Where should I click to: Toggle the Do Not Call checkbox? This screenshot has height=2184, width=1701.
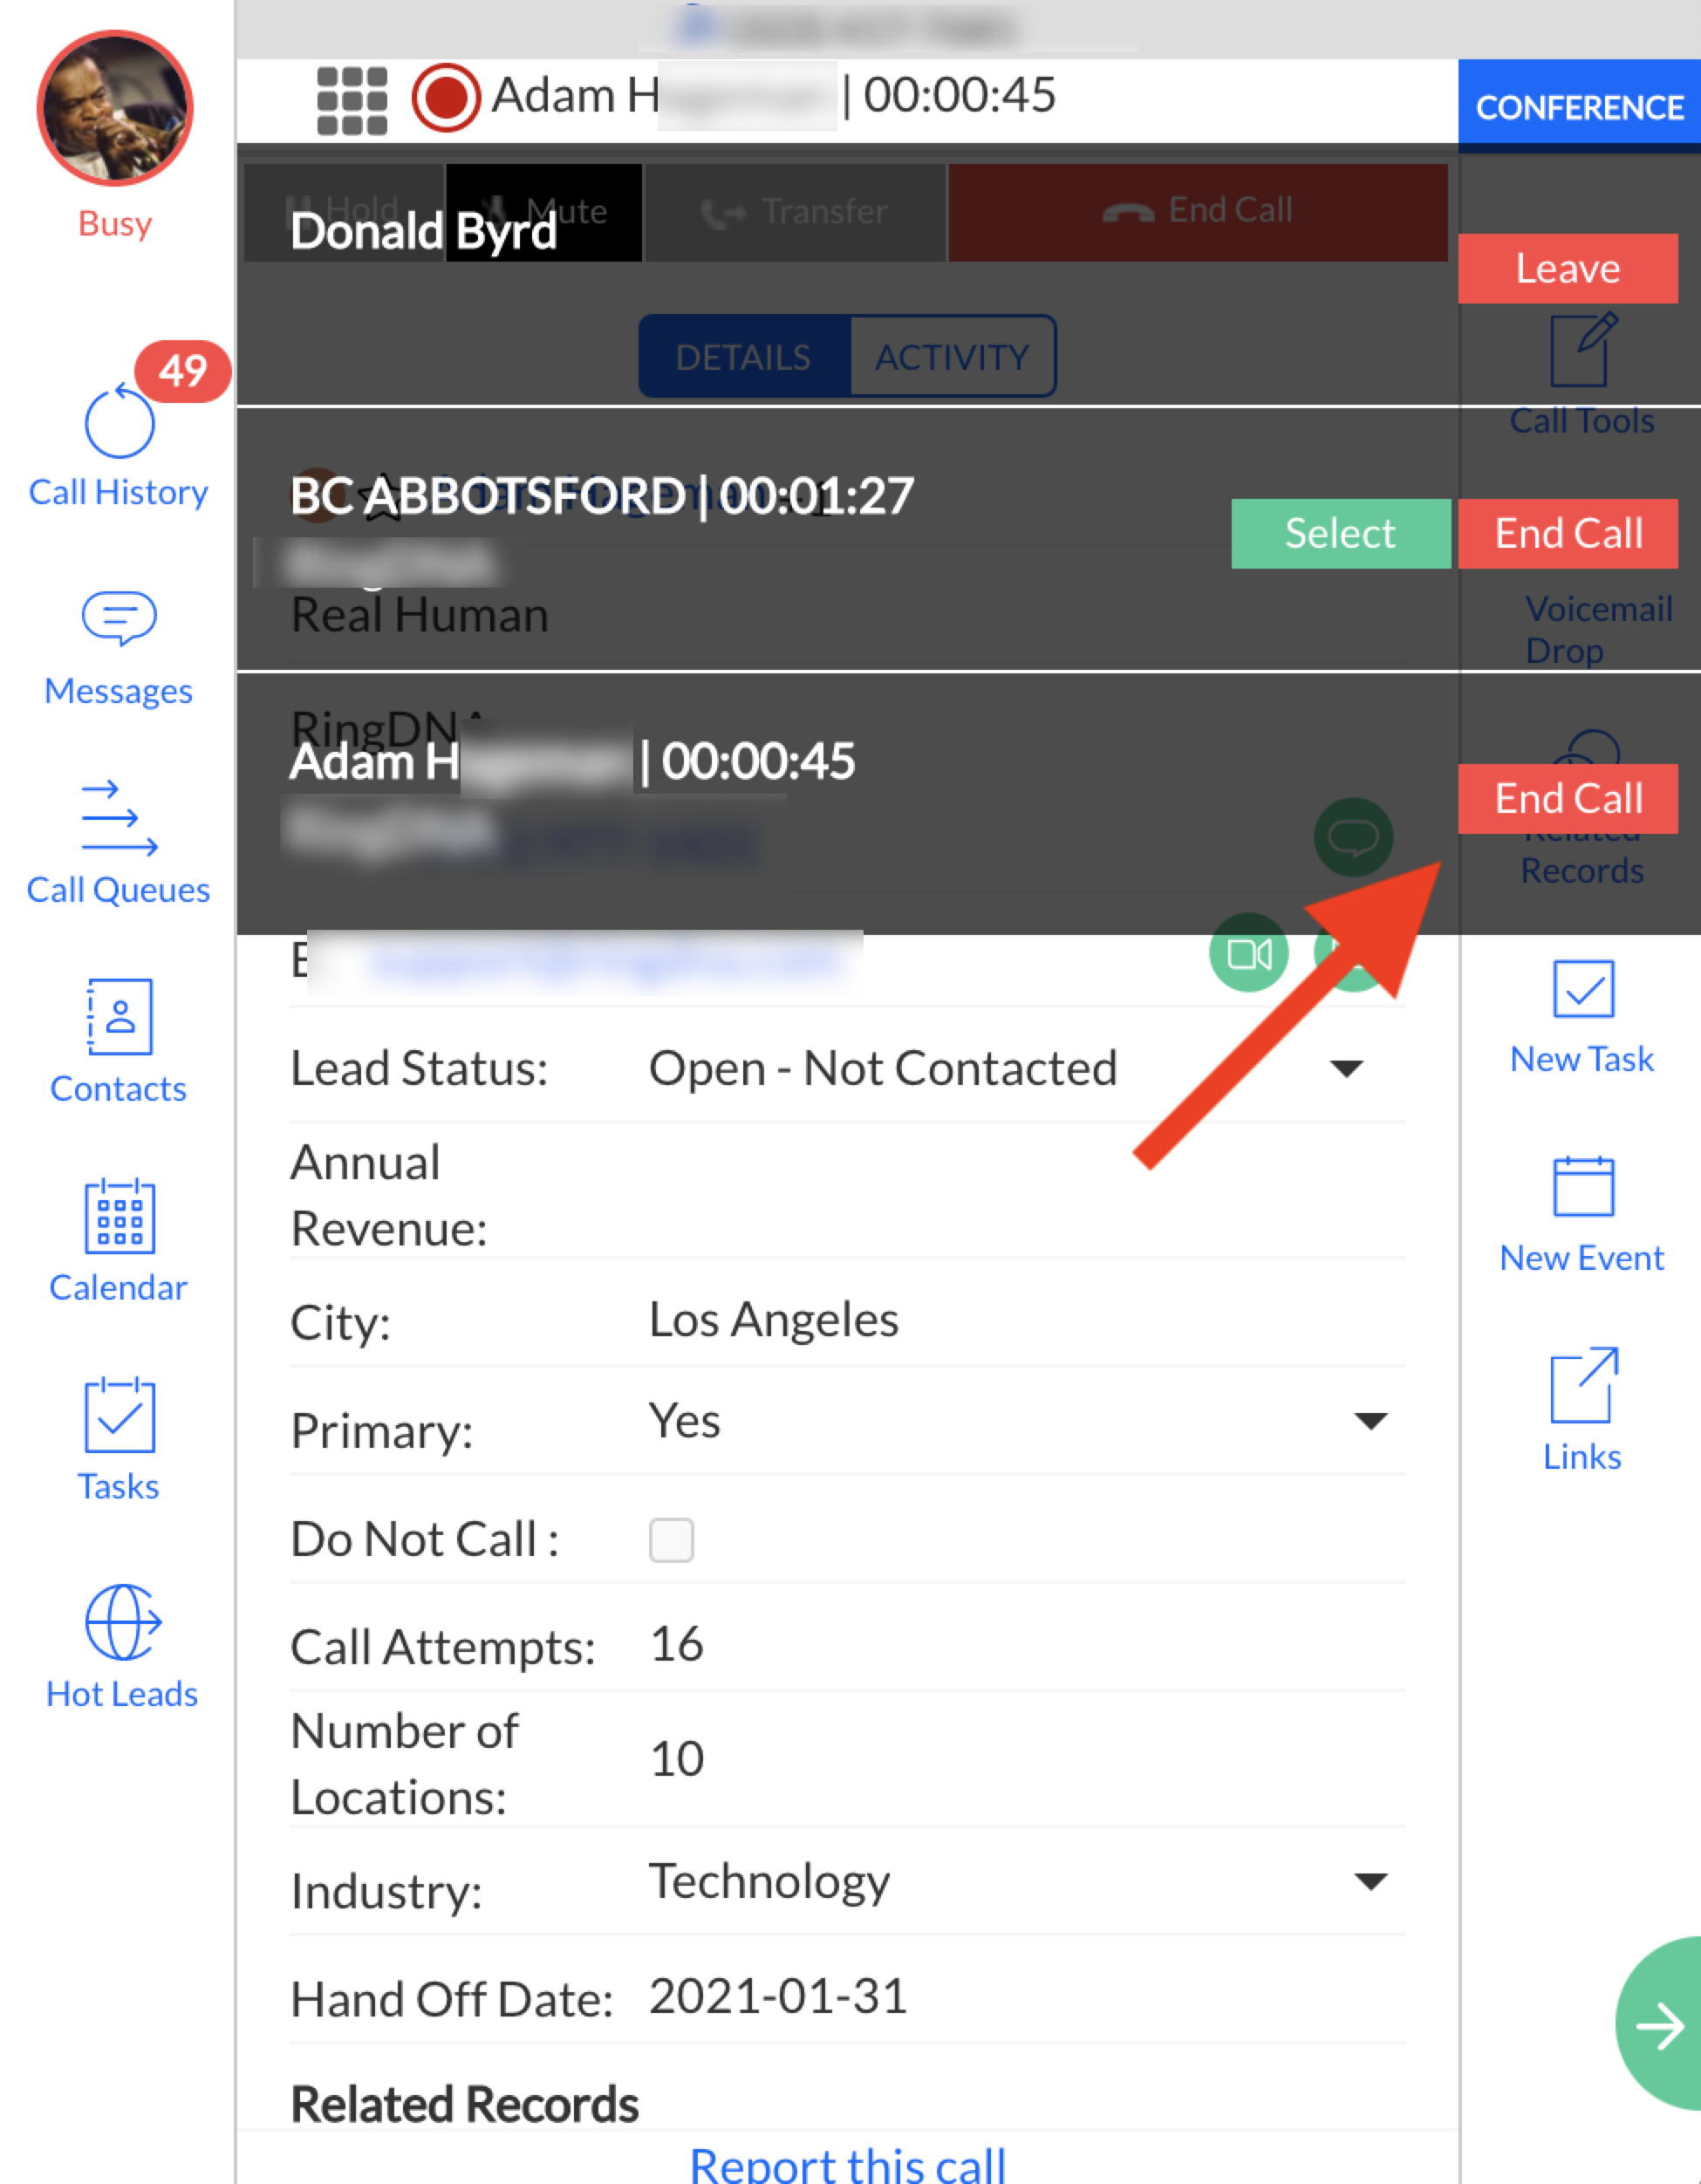pyautogui.click(x=671, y=1540)
